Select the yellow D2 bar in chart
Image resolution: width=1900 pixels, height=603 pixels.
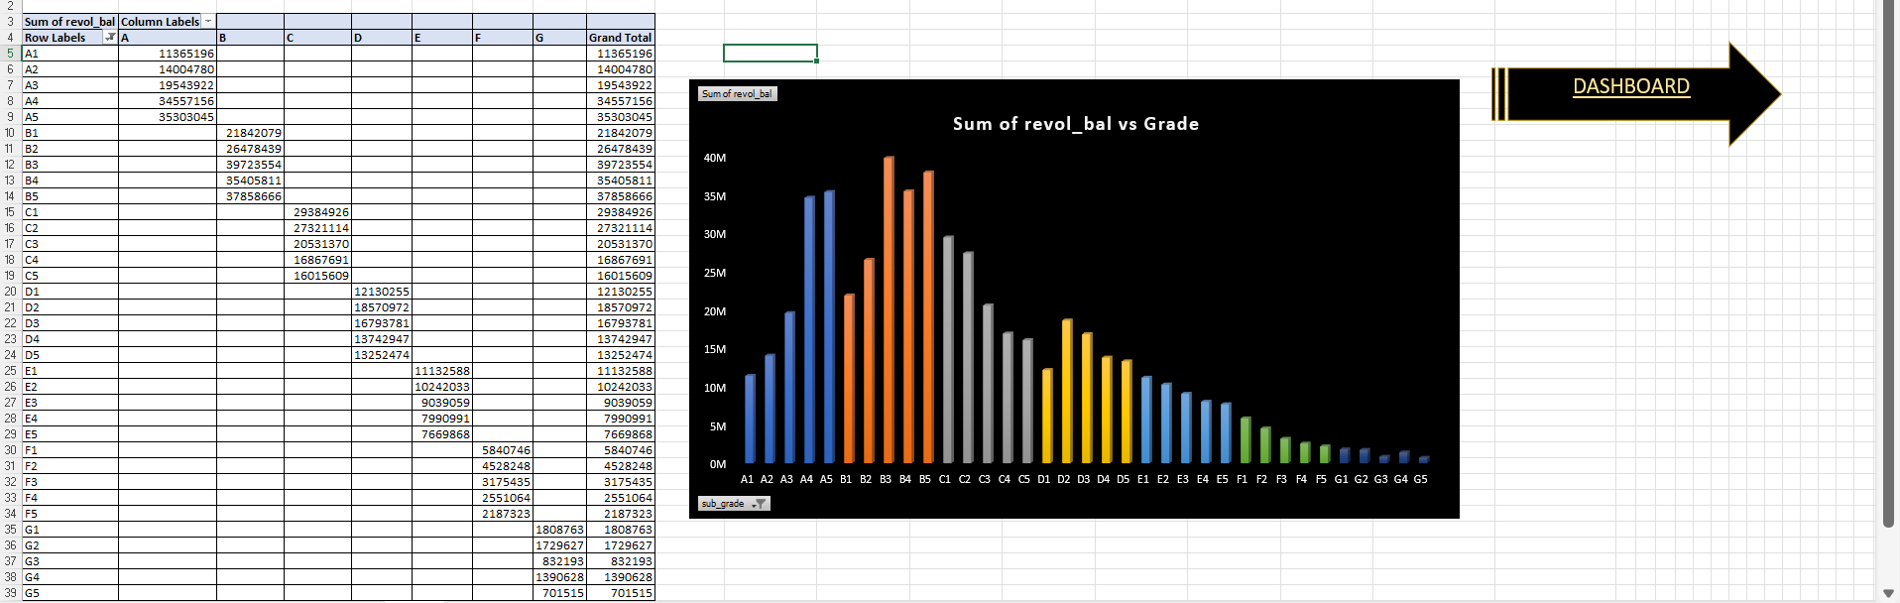point(1067,391)
